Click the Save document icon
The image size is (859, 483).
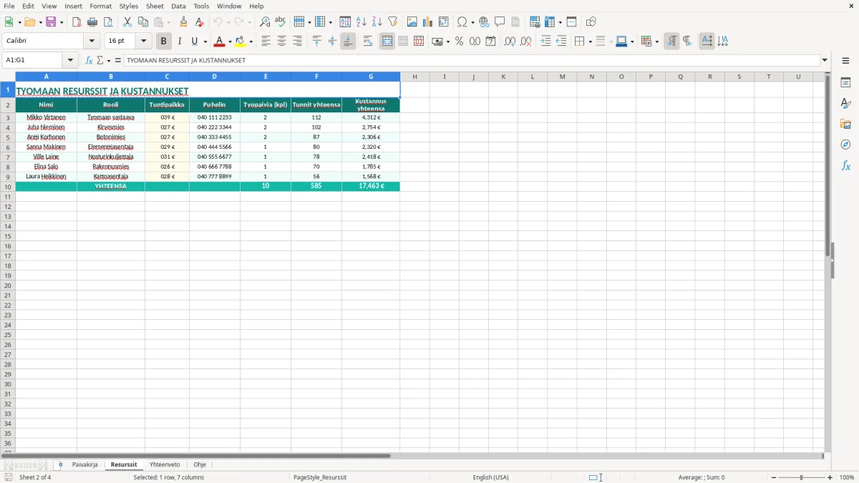pyautogui.click(x=51, y=22)
